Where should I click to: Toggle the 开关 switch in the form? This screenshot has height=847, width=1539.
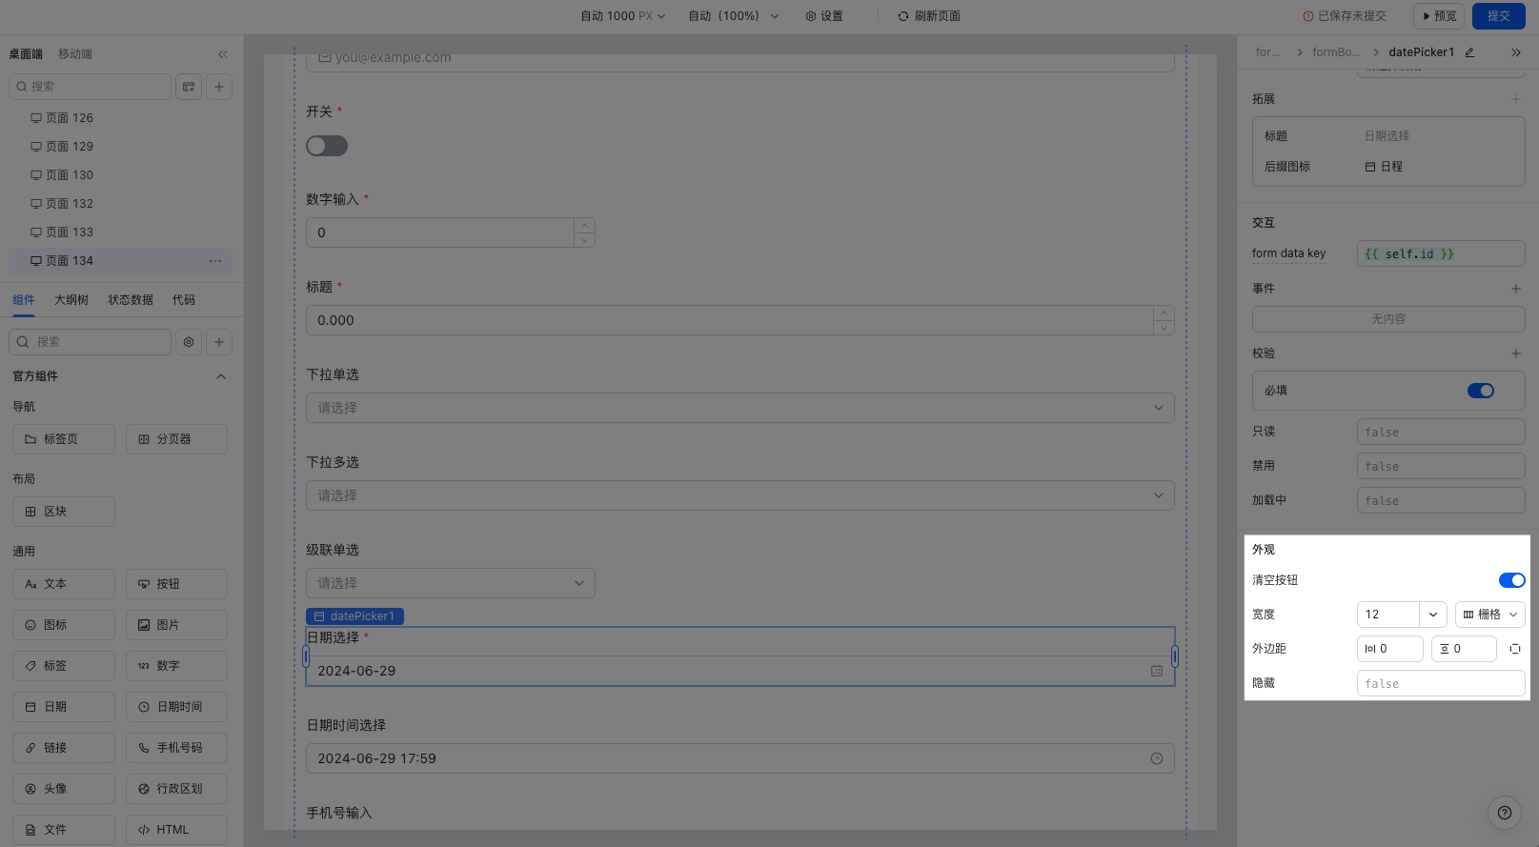click(x=327, y=146)
